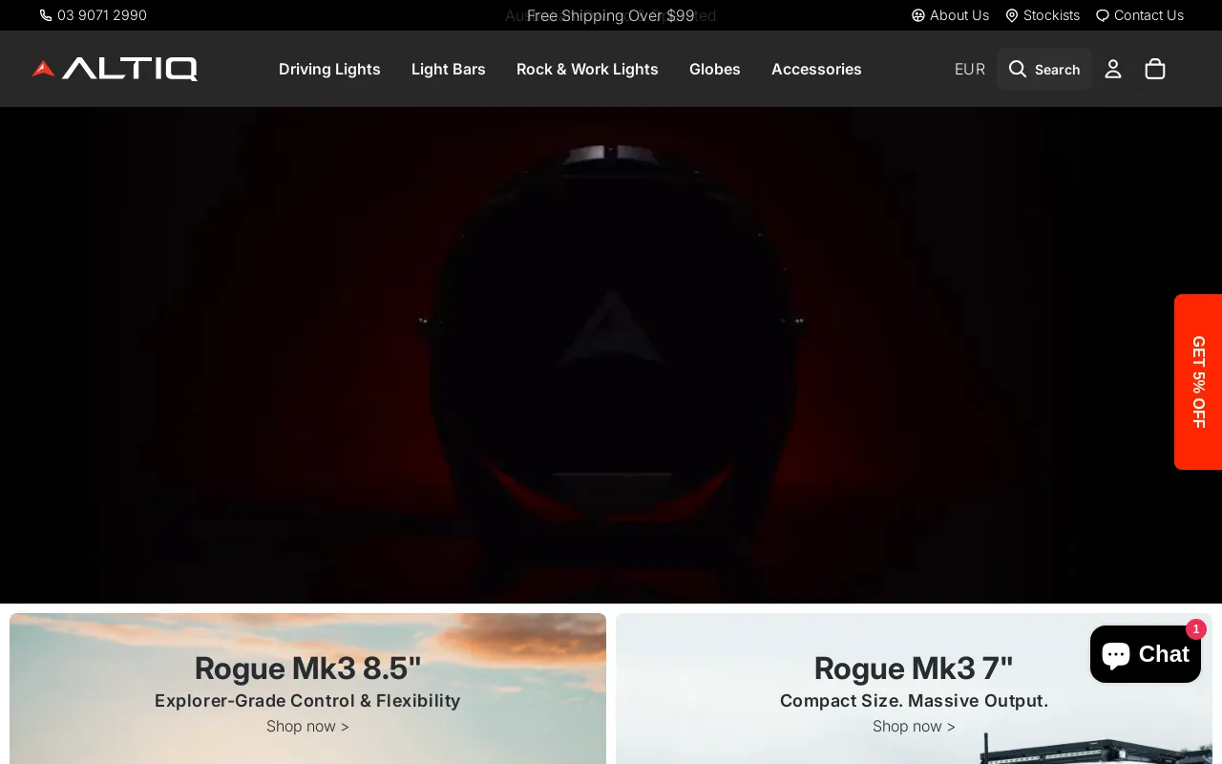Screen dimensions: 1222x764
Task: Open the Globes menu item
Action: click(x=715, y=69)
